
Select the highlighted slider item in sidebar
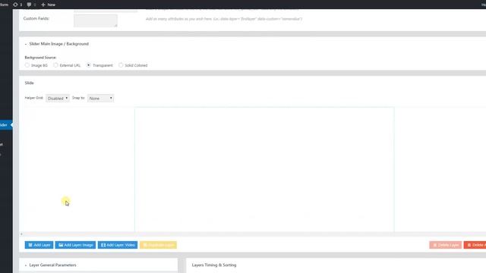[x=5, y=124]
